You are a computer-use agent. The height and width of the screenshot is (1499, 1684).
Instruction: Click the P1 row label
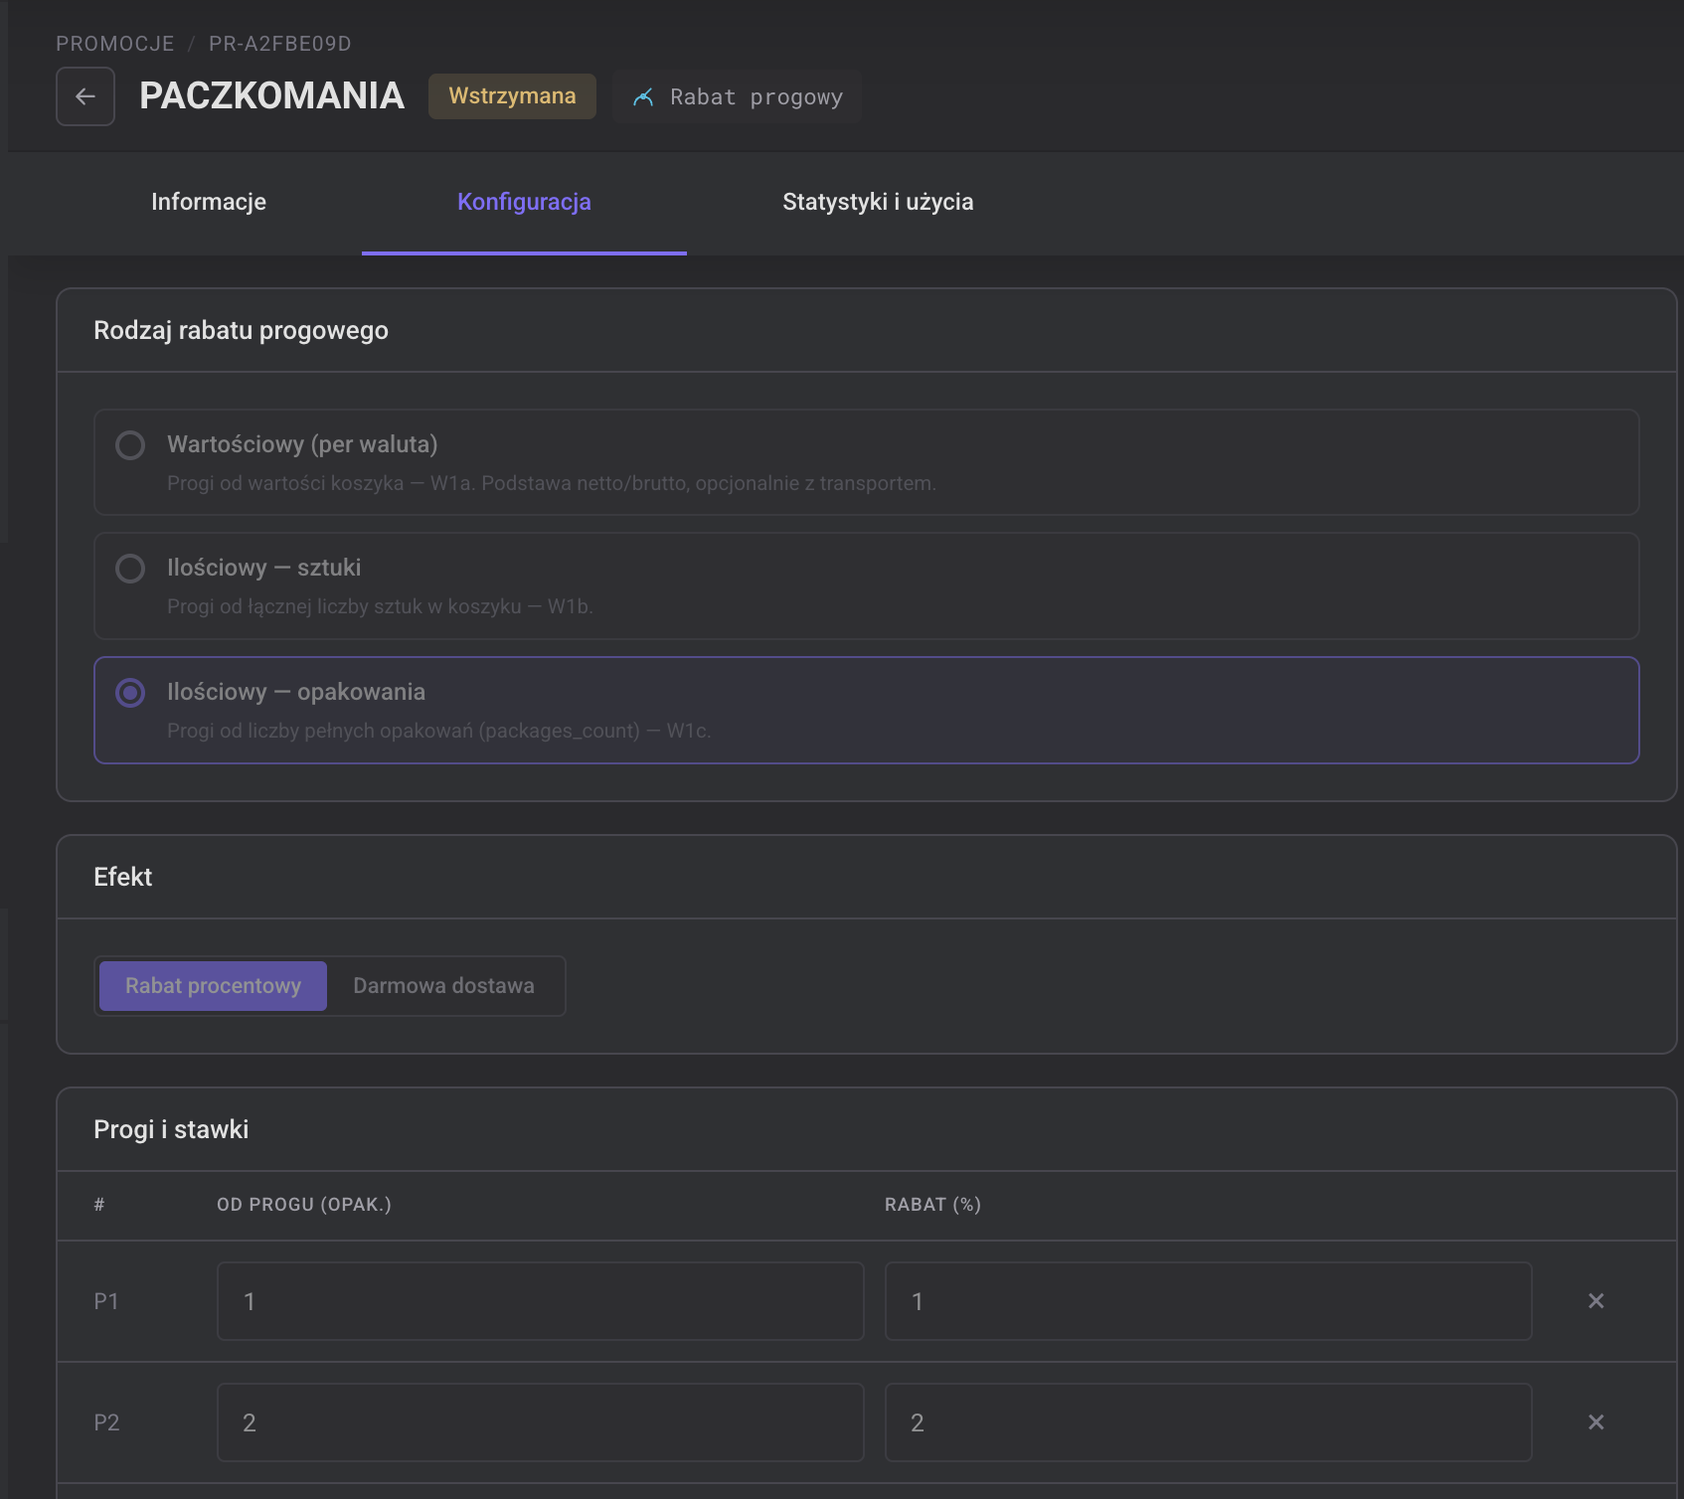[x=106, y=1301]
